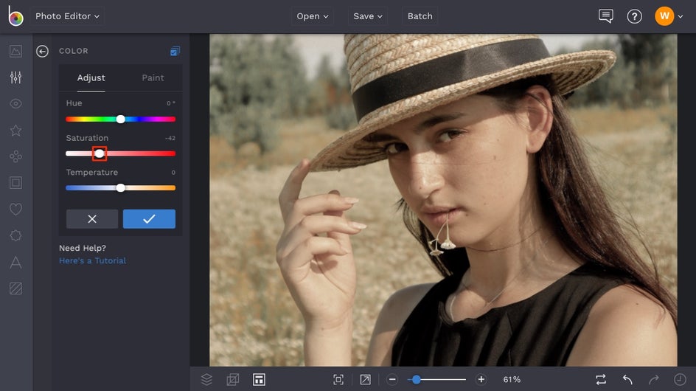The image size is (696, 391).
Task: Click the BeFunky logo icon
Action: (x=15, y=16)
